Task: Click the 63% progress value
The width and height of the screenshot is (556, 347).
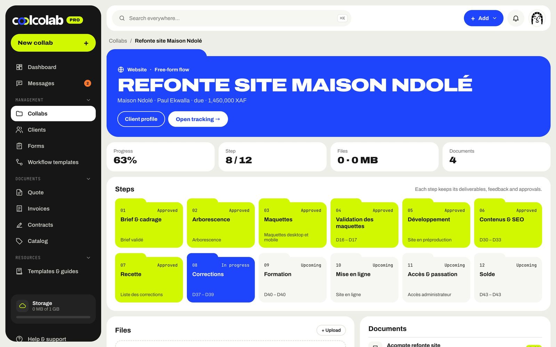Action: [x=125, y=160]
